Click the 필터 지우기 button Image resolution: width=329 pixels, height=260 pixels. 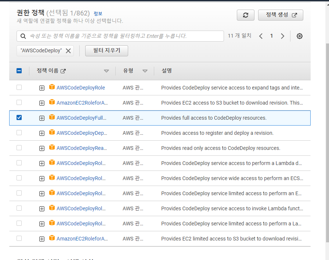point(106,51)
